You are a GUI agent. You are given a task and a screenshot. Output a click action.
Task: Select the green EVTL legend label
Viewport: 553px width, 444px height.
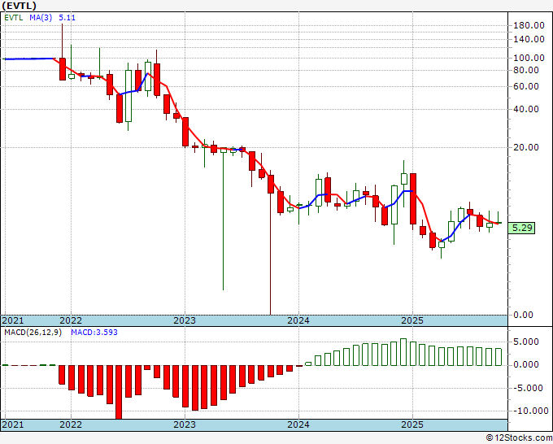(13, 17)
